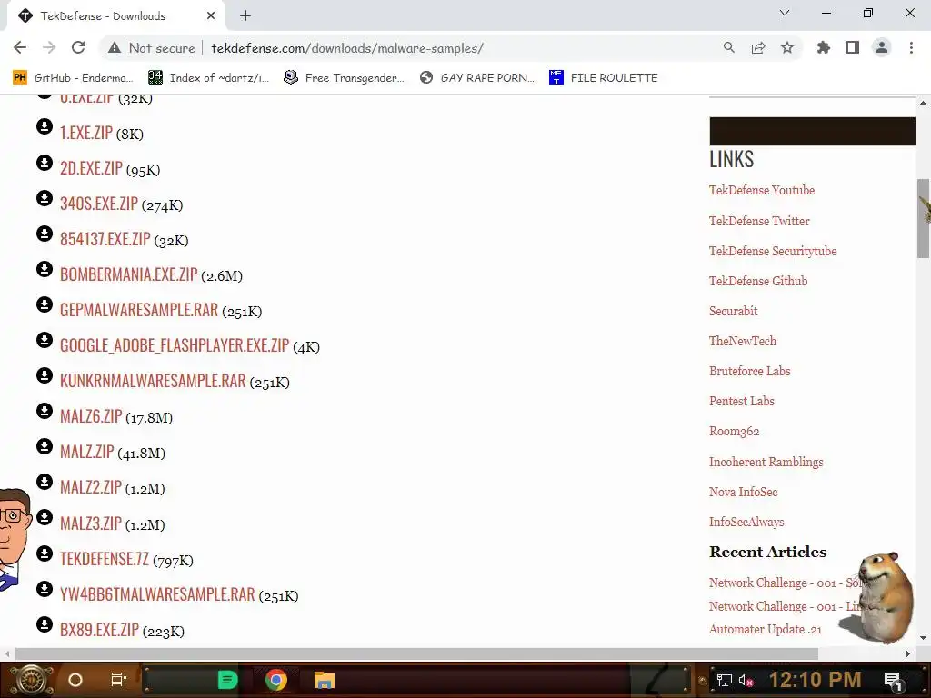The image size is (931, 698).
Task: Visit the Securabit link
Action: (x=734, y=311)
